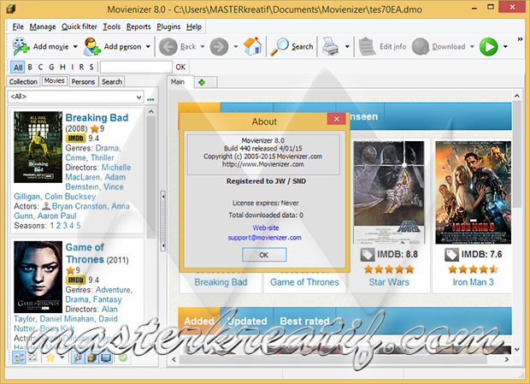530x384 pixels.
Task: Click the Add person toolbar icon
Action: pyautogui.click(x=92, y=46)
